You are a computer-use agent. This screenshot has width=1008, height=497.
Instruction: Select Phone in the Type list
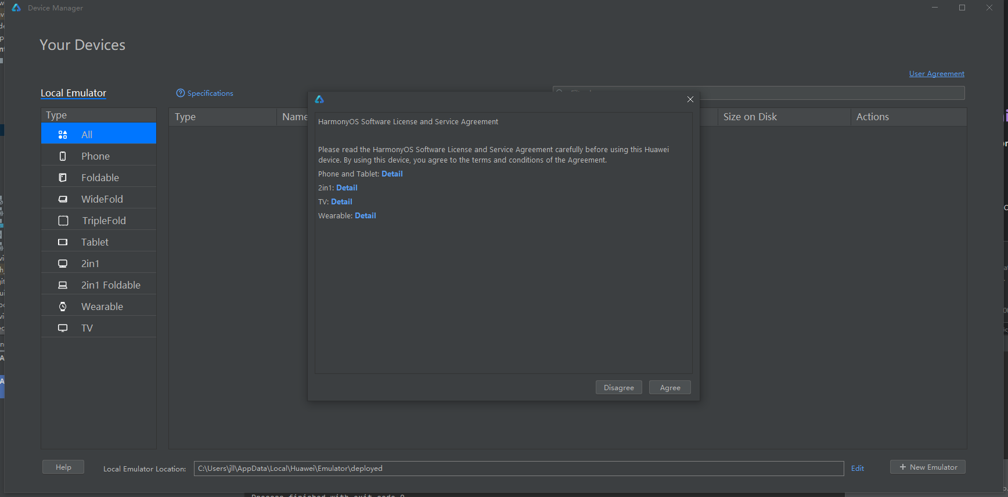pyautogui.click(x=99, y=156)
